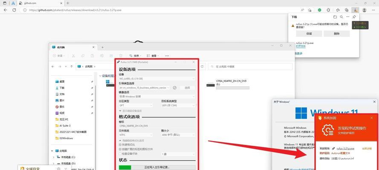Click the site info icon in address bar
This screenshot has width=379, height=170.
pyautogui.click(x=25, y=10)
